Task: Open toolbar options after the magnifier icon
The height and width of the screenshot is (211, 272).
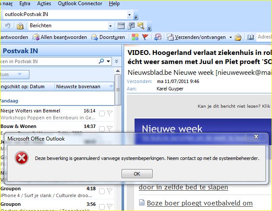Action: (149, 28)
